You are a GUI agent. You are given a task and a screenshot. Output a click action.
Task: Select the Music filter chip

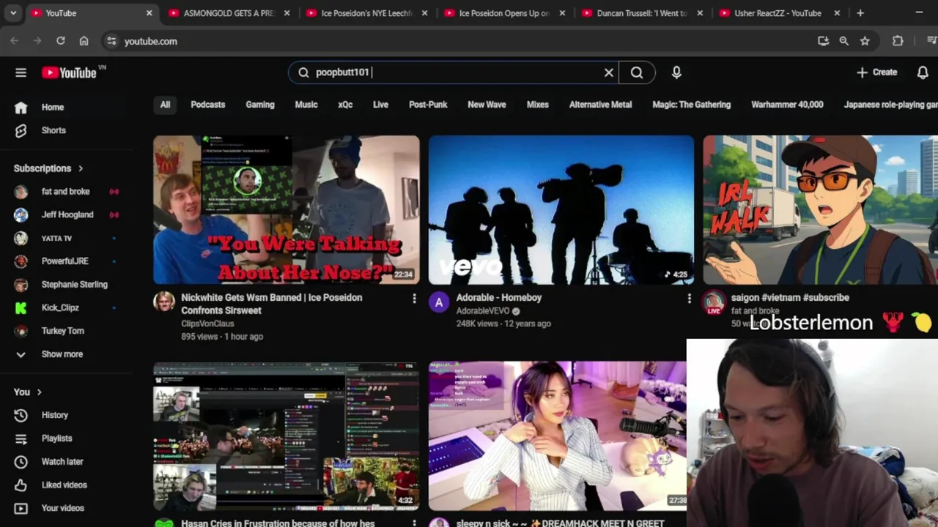(x=306, y=105)
